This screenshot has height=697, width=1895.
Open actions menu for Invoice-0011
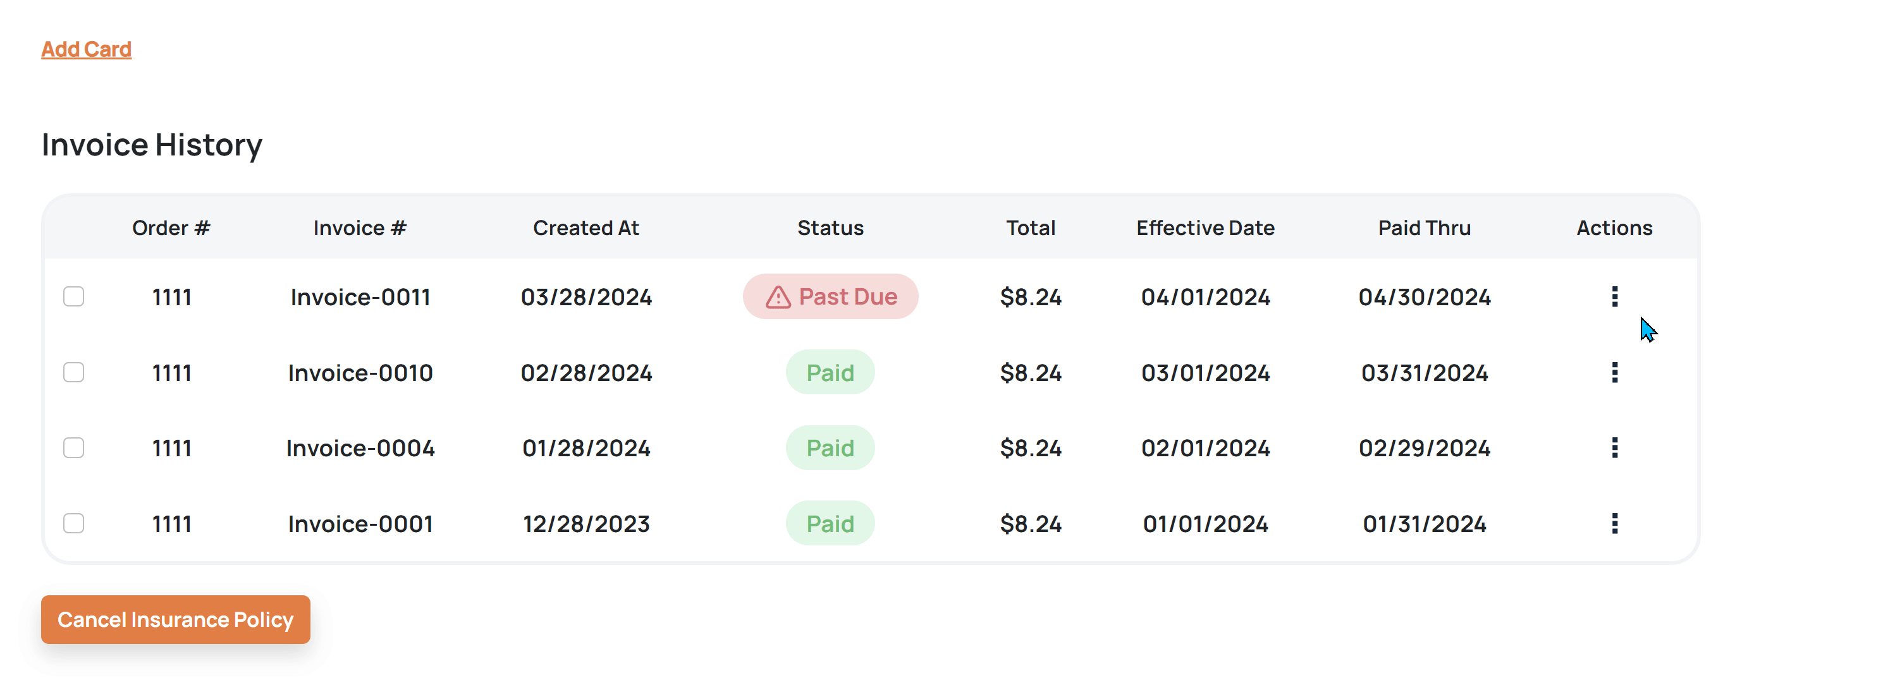[1614, 296]
